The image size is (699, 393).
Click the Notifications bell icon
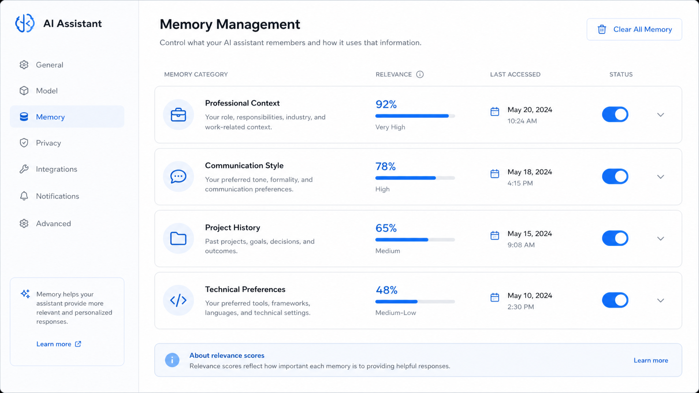24,196
